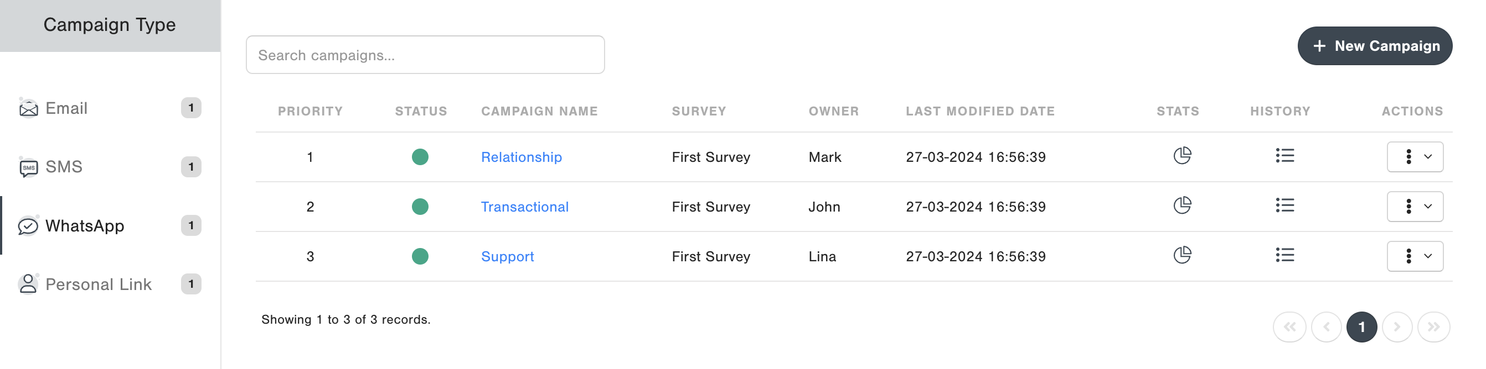Open the Support campaign link
Viewport: 1486px width, 369px height.
point(507,256)
